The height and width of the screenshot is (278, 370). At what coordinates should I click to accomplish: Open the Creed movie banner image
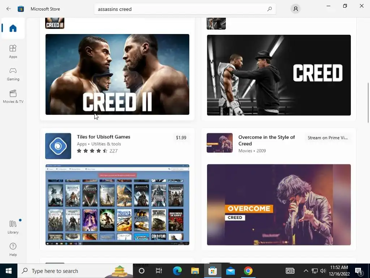coord(279,75)
